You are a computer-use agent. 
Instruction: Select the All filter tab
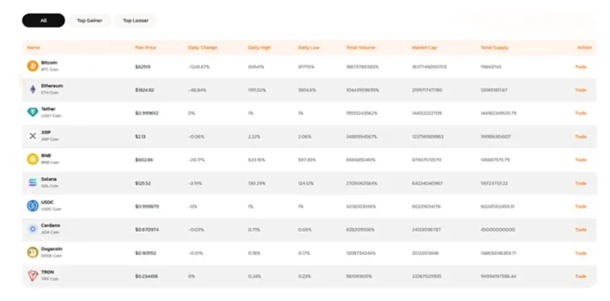(x=43, y=21)
